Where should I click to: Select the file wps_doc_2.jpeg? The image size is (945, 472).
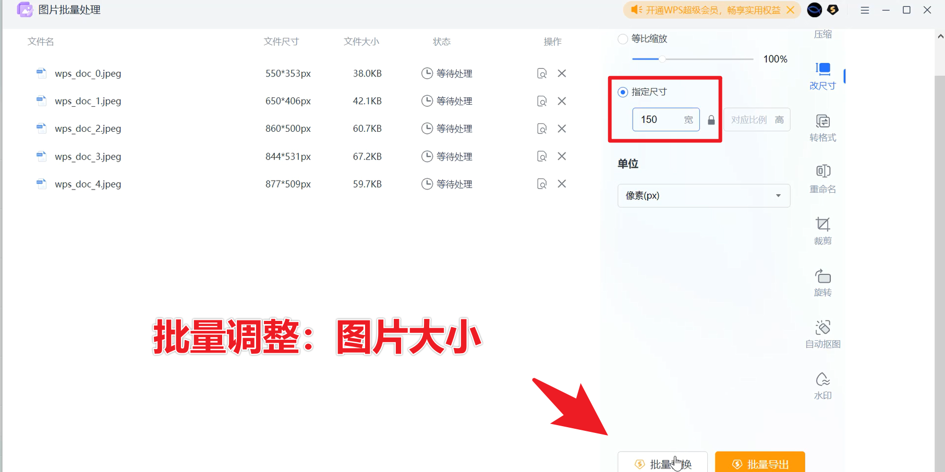click(x=88, y=129)
